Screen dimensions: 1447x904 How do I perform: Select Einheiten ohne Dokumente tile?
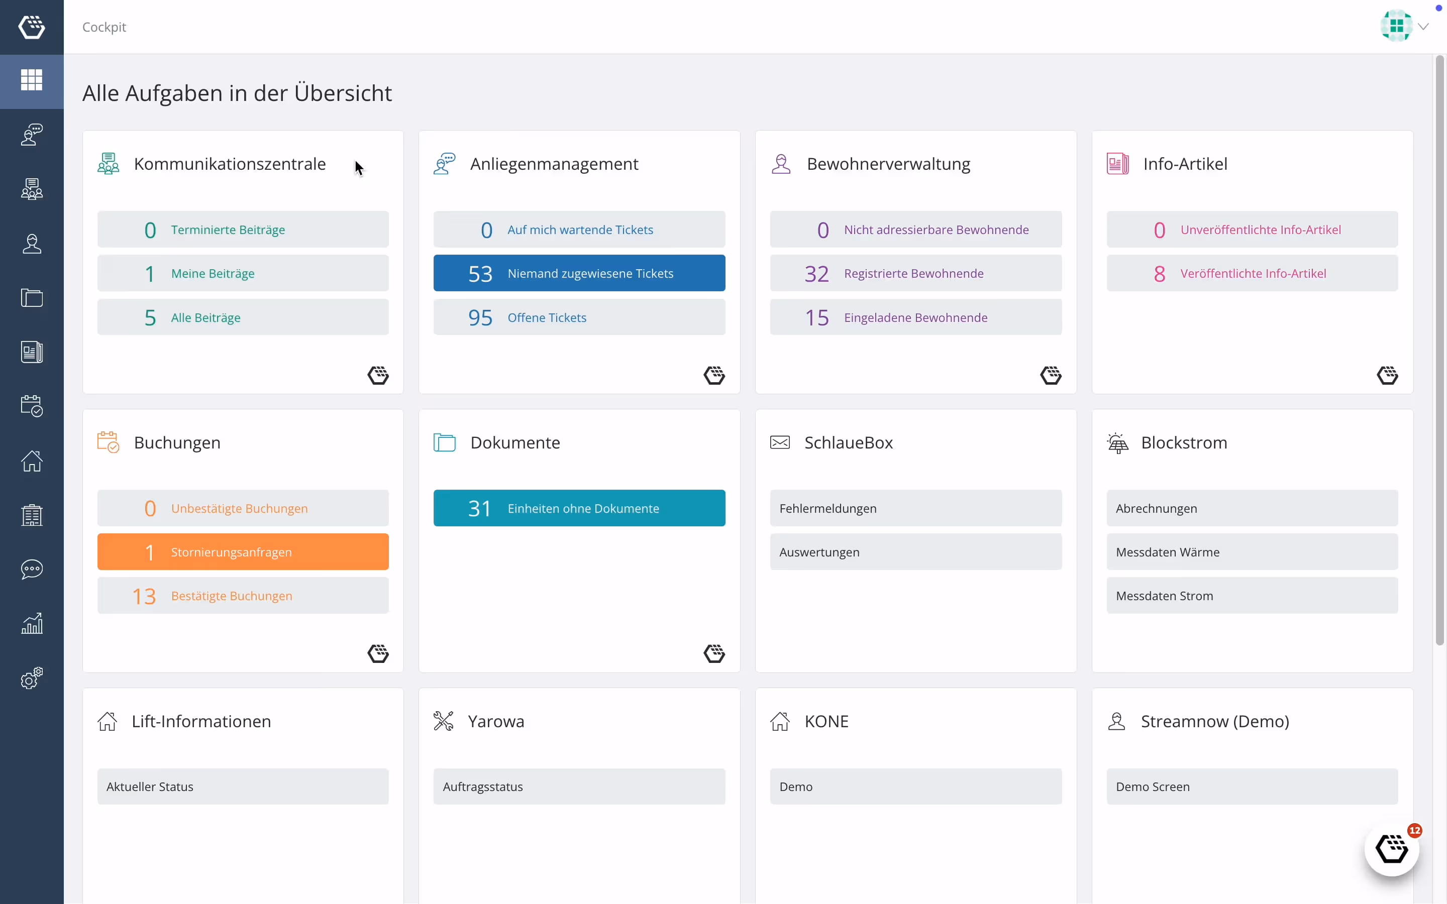click(x=579, y=508)
